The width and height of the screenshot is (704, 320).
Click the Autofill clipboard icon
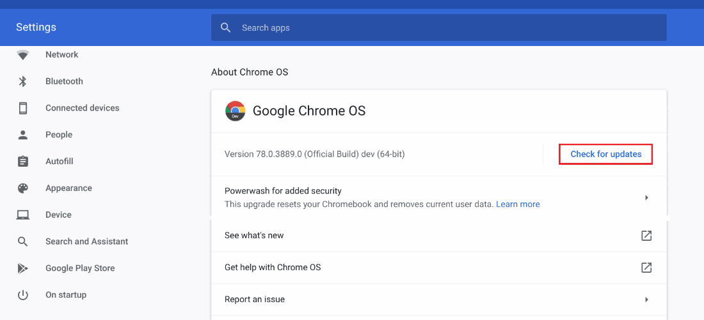pyautogui.click(x=23, y=162)
